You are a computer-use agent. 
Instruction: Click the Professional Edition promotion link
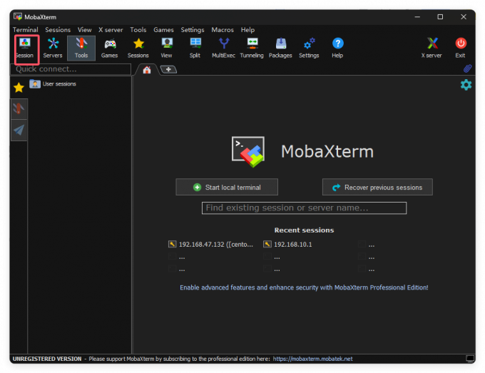[304, 287]
